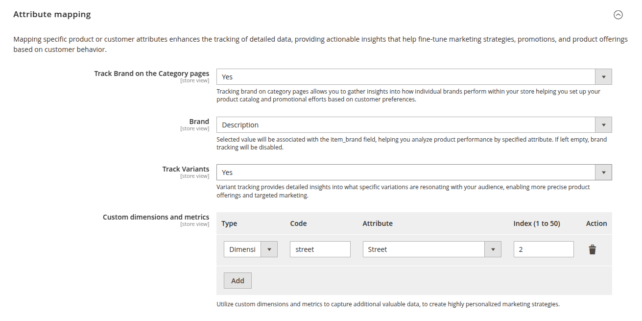The height and width of the screenshot is (321, 642).
Task: Click the Code column header
Action: pos(298,223)
